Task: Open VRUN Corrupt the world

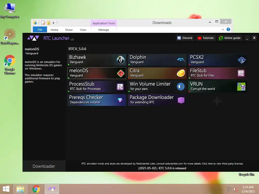Action: pyautogui.click(x=218, y=86)
